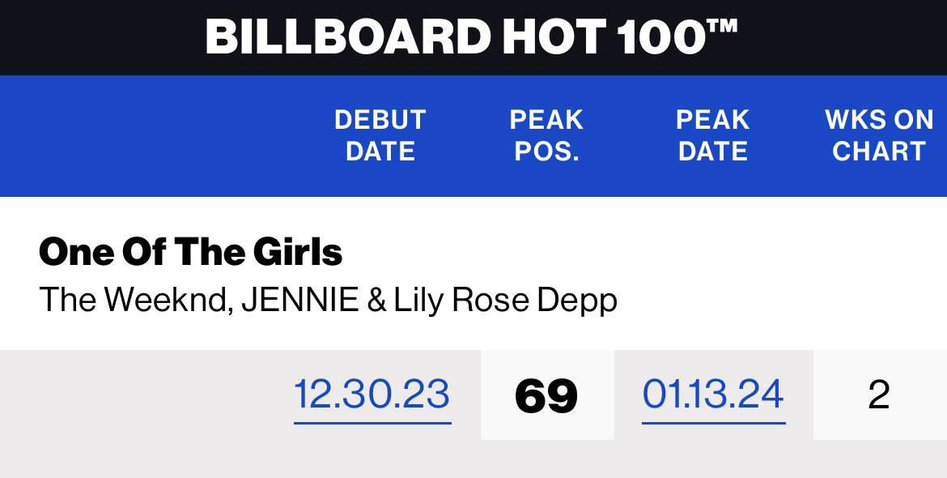Image resolution: width=947 pixels, height=478 pixels.
Task: Click the Billboard Hot 100 heading
Action: tap(472, 36)
